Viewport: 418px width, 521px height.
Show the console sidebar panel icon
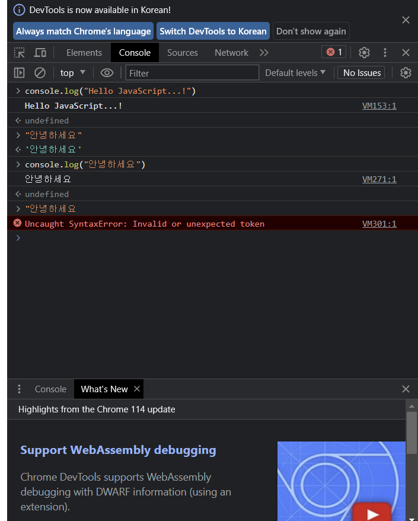pos(19,73)
